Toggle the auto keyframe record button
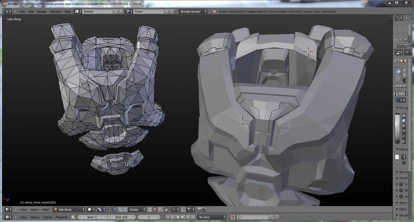Image resolution: width=414 pixels, height=222 pixels. point(232,217)
